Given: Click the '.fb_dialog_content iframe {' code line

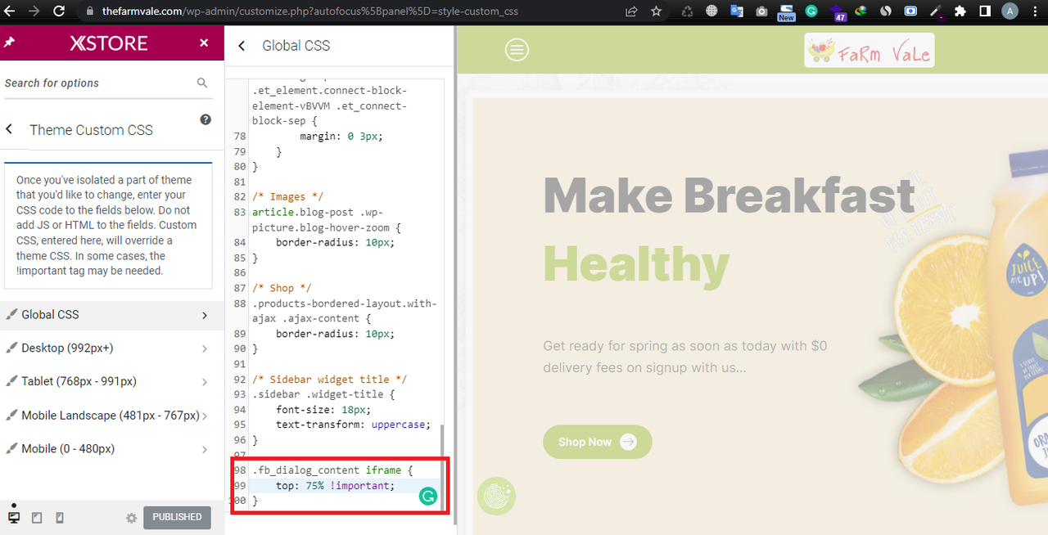Looking at the screenshot, I should click(332, 470).
